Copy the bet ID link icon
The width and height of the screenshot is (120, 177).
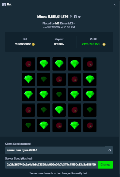[71, 17]
